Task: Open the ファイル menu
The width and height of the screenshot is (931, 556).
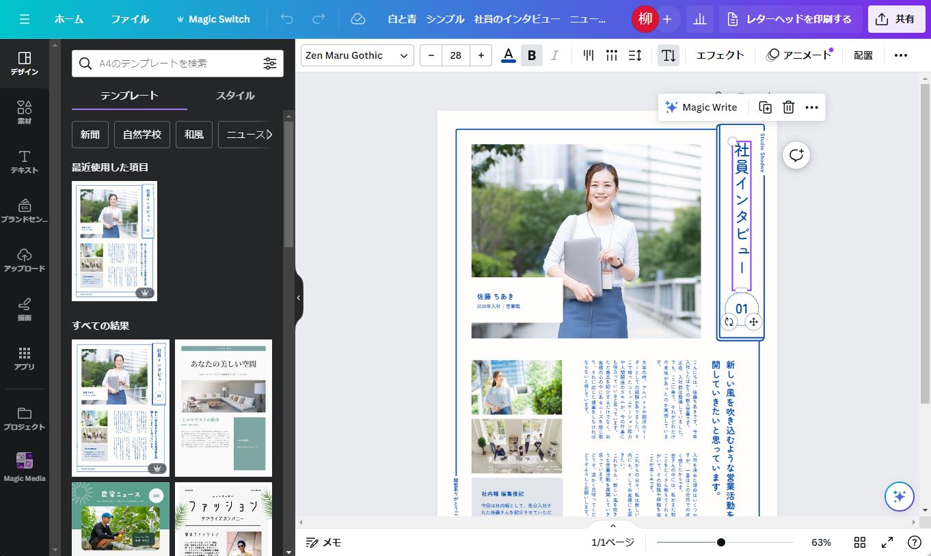Action: [130, 19]
